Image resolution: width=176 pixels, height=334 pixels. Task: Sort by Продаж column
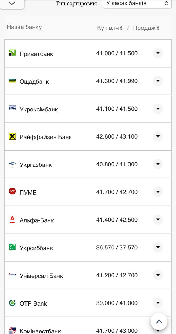[146, 28]
